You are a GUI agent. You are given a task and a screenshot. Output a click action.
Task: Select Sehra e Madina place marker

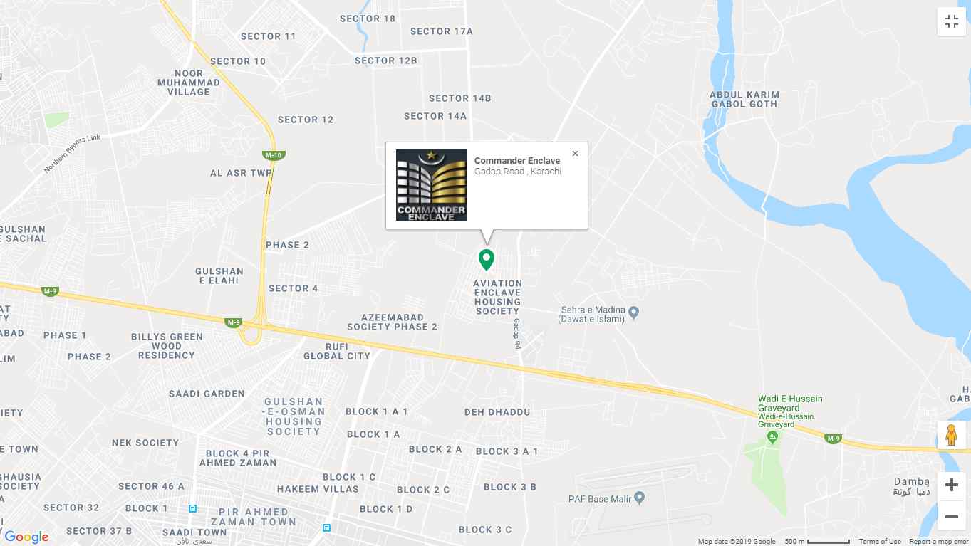(x=634, y=312)
